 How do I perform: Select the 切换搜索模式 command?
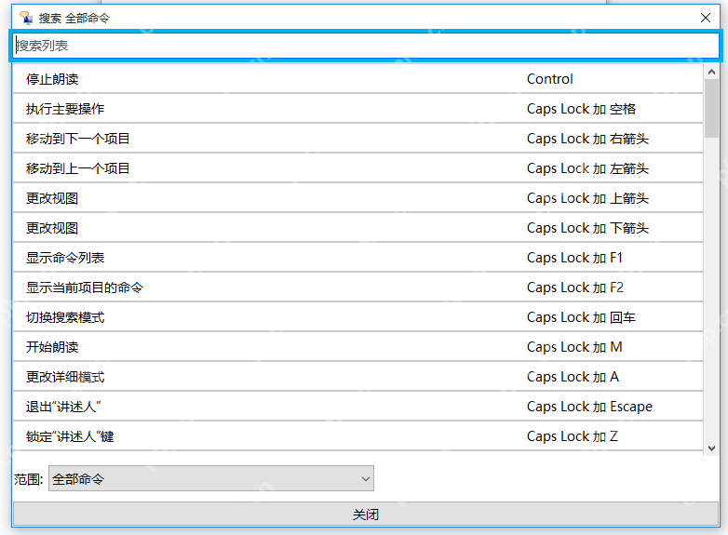tap(357, 317)
